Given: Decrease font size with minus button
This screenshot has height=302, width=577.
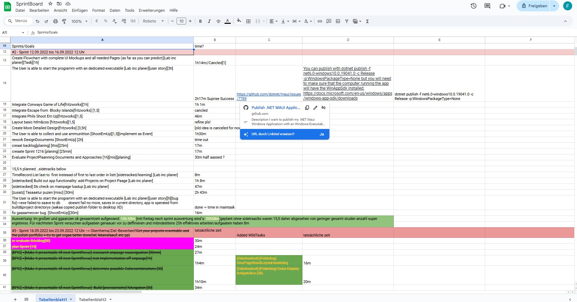Looking at the screenshot, I should point(172,21).
